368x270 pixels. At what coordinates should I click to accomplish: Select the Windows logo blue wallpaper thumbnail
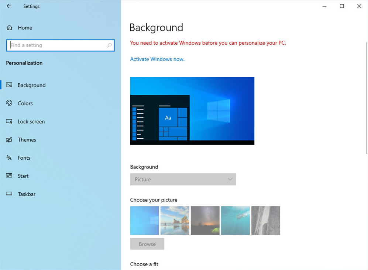(x=145, y=221)
